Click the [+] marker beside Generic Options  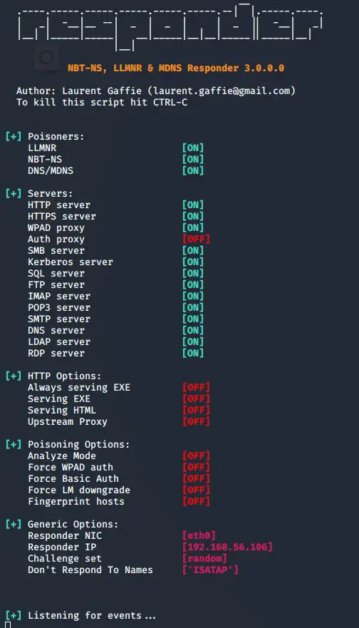point(14,524)
